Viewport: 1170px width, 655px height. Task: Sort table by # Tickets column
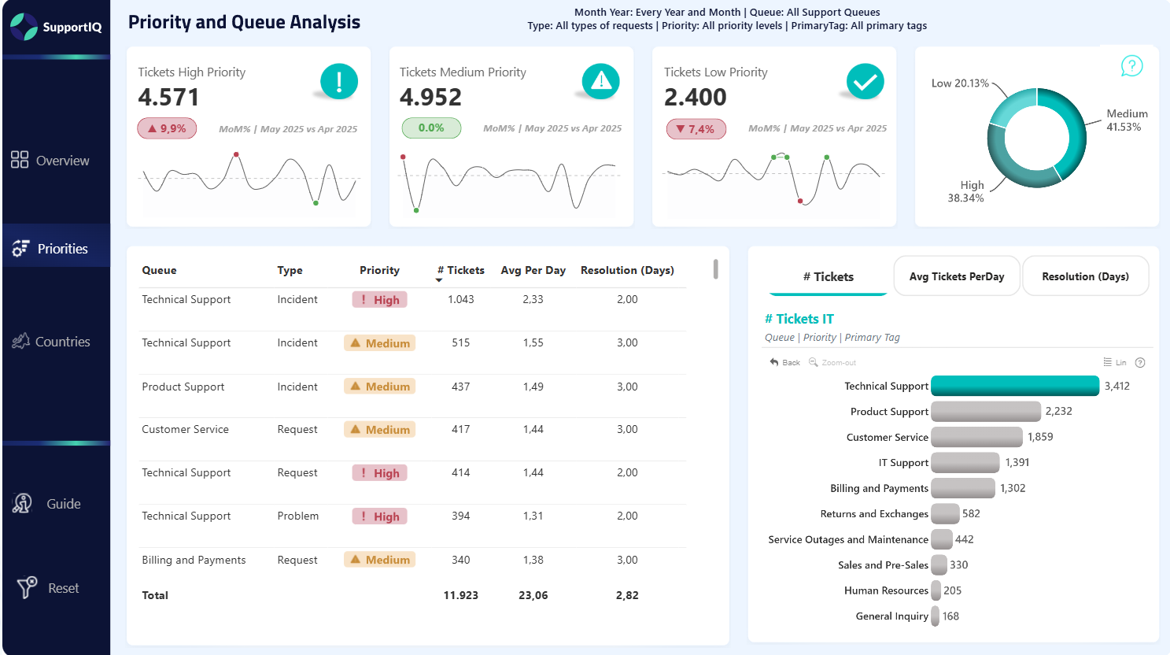461,270
